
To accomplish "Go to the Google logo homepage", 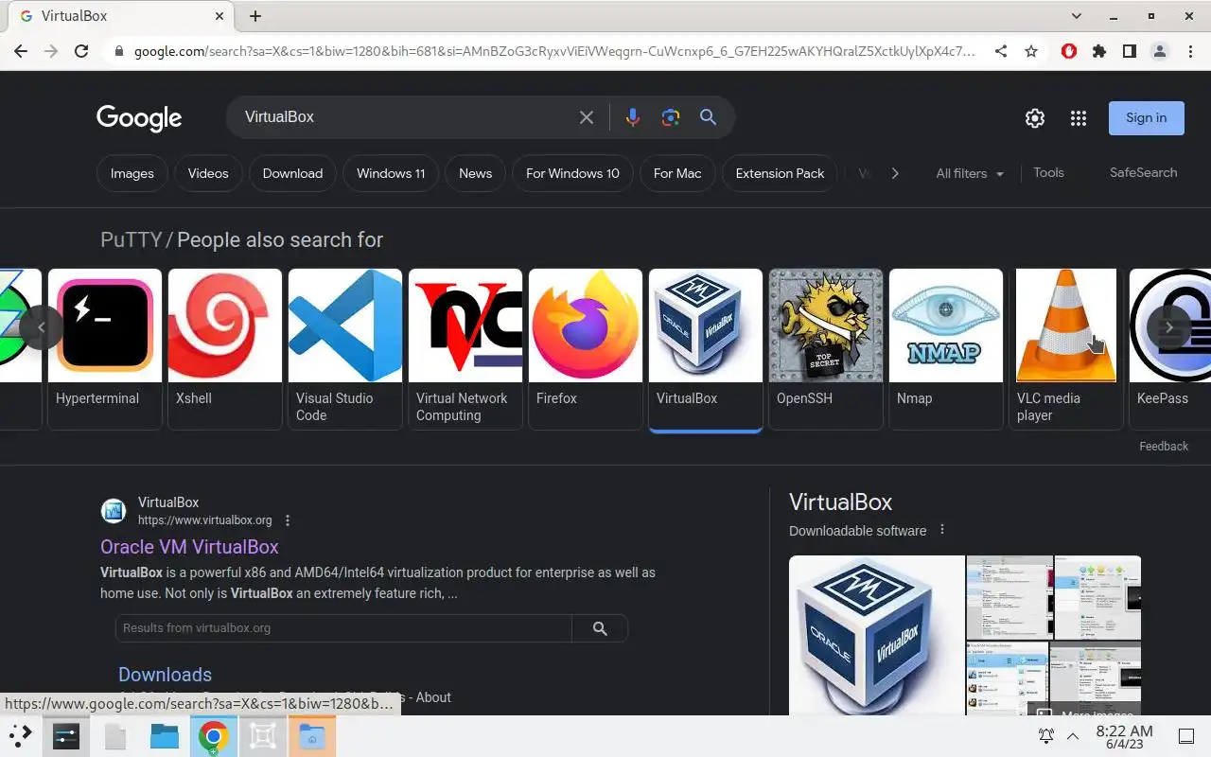I will (x=139, y=118).
